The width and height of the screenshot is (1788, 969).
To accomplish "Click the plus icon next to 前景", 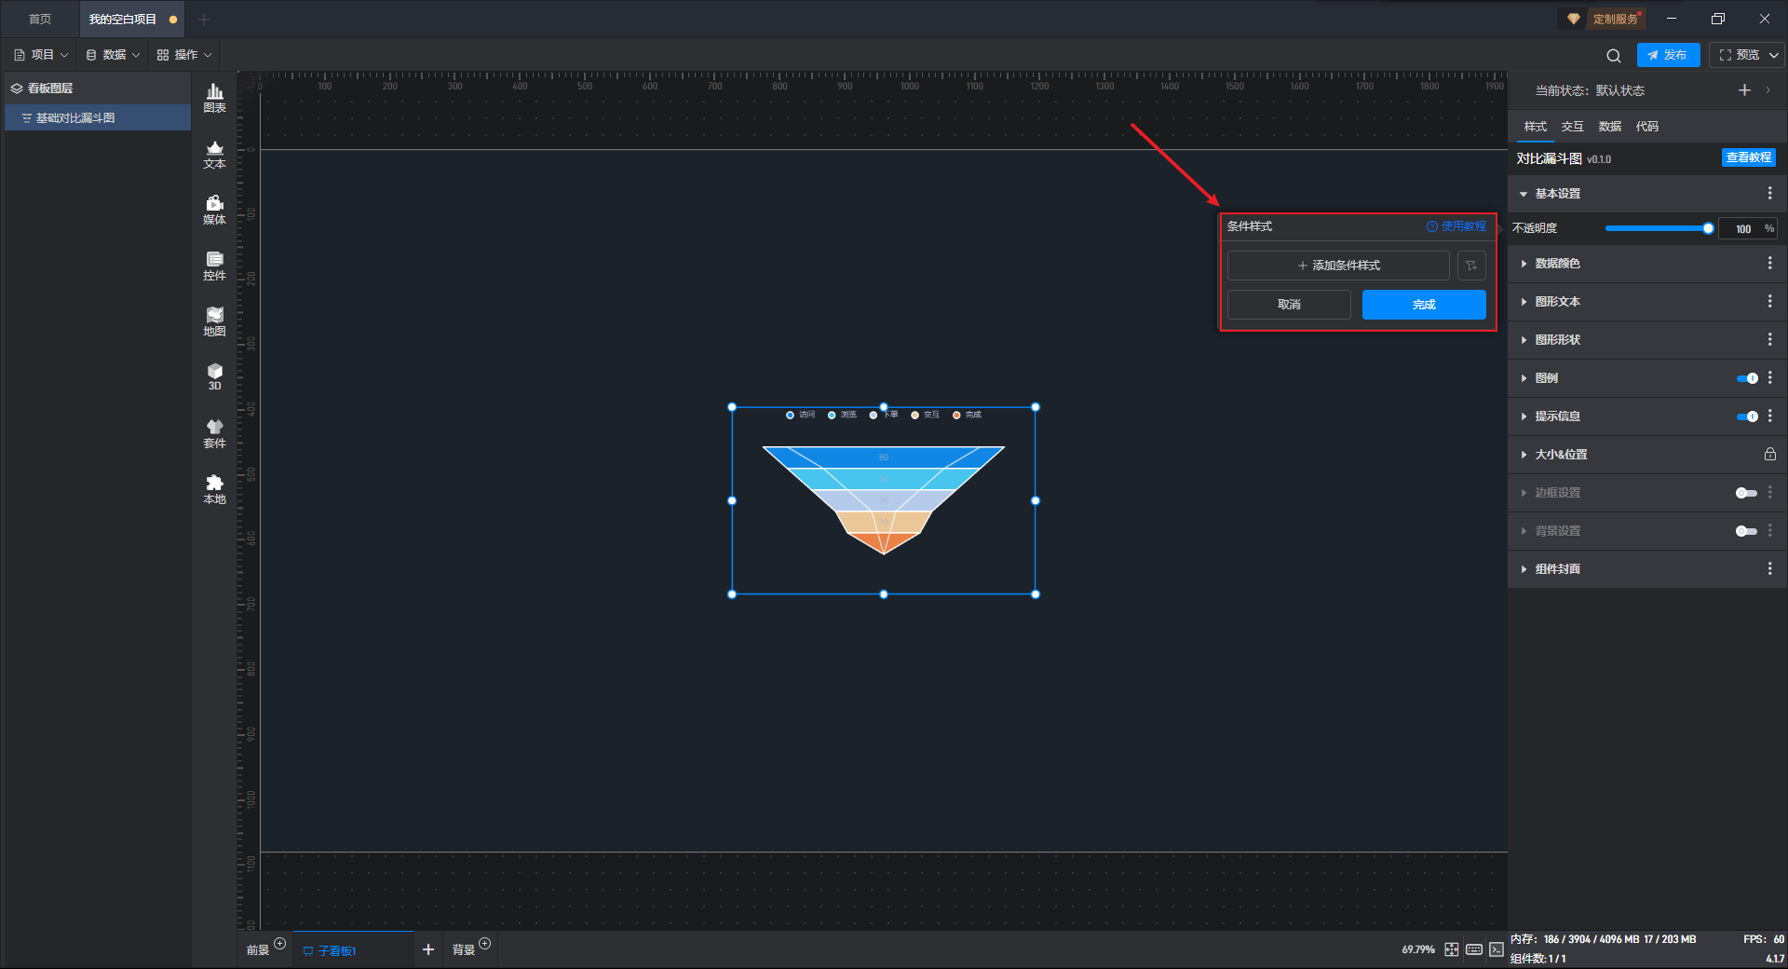I will pos(279,944).
